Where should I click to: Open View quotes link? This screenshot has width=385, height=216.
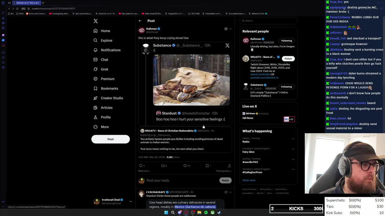point(223,171)
